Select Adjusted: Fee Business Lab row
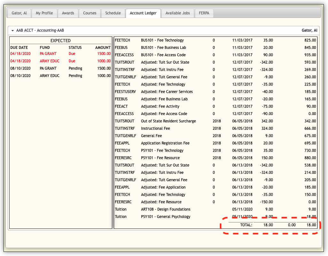 point(215,99)
